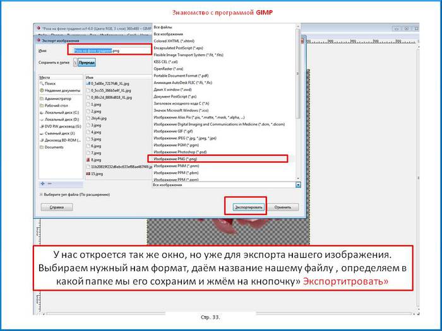Click the format list vertical scrollbar
Viewport: 442px width, 331px height.
point(298,73)
